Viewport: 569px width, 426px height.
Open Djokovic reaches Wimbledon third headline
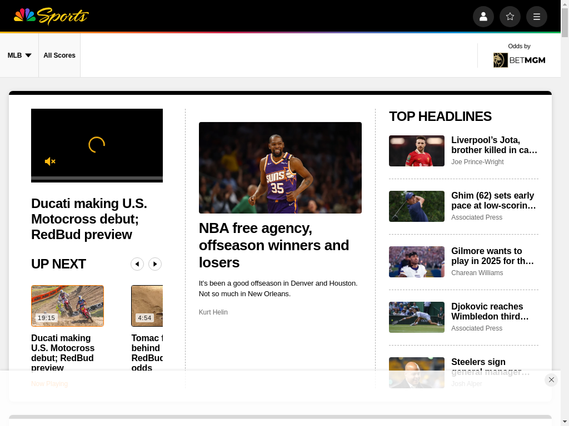tap(490, 311)
